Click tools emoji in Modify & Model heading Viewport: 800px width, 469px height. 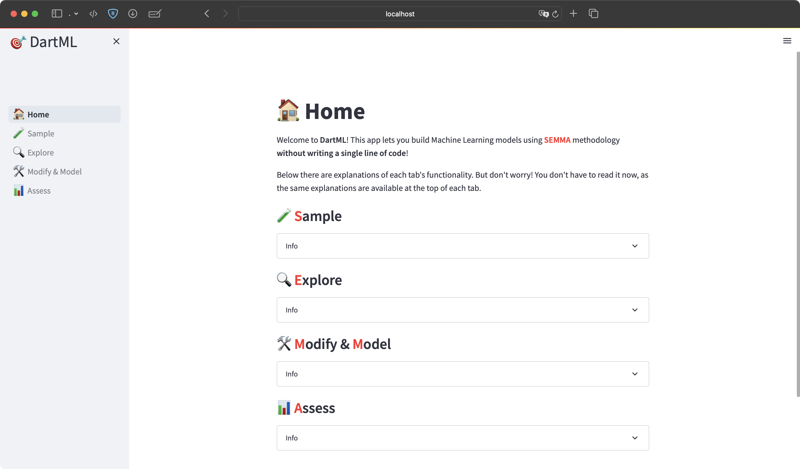click(x=284, y=344)
